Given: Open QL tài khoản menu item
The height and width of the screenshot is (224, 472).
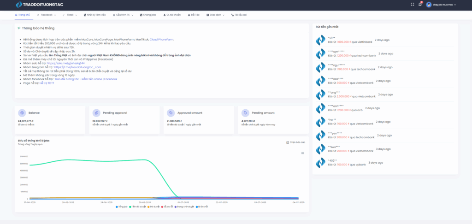Looking at the screenshot, I should tap(172, 15).
